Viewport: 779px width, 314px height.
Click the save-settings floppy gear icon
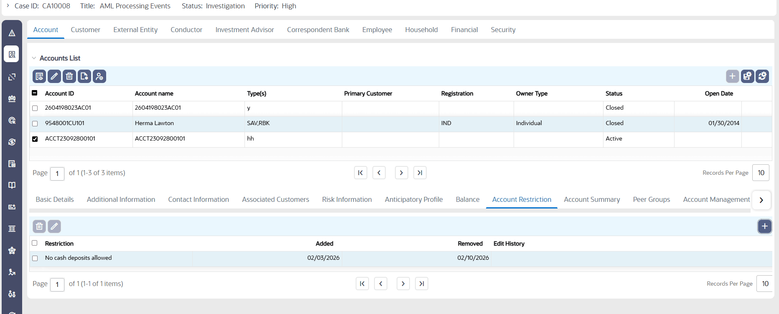pyautogui.click(x=747, y=76)
